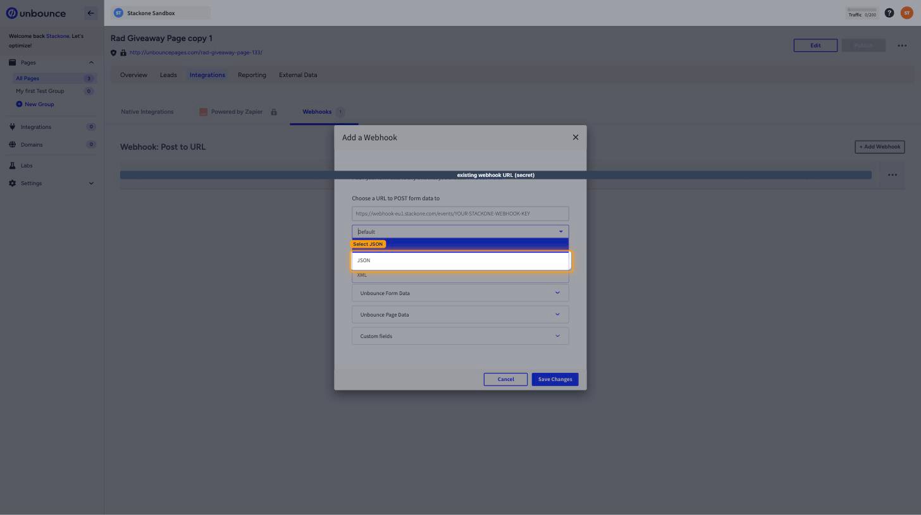Select All Pages in sidebar
This screenshot has height=515, width=921.
click(54, 78)
